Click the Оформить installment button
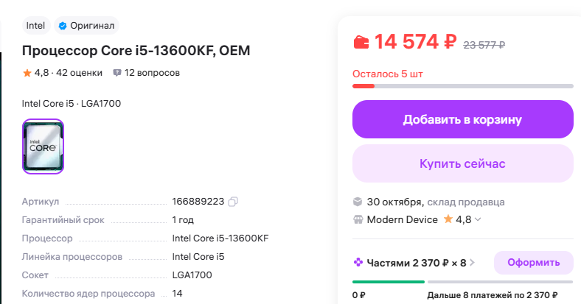Image resolution: width=581 pixels, height=304 pixels. (533, 261)
